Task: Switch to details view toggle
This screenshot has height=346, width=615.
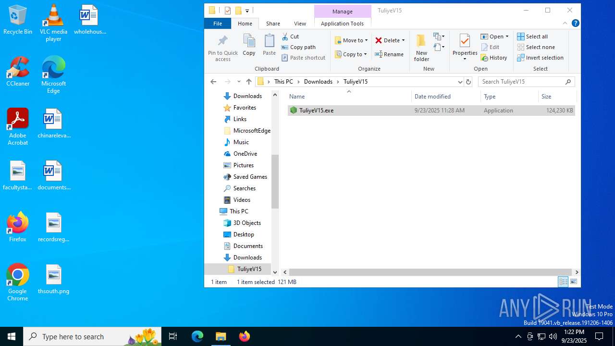Action: point(563,282)
